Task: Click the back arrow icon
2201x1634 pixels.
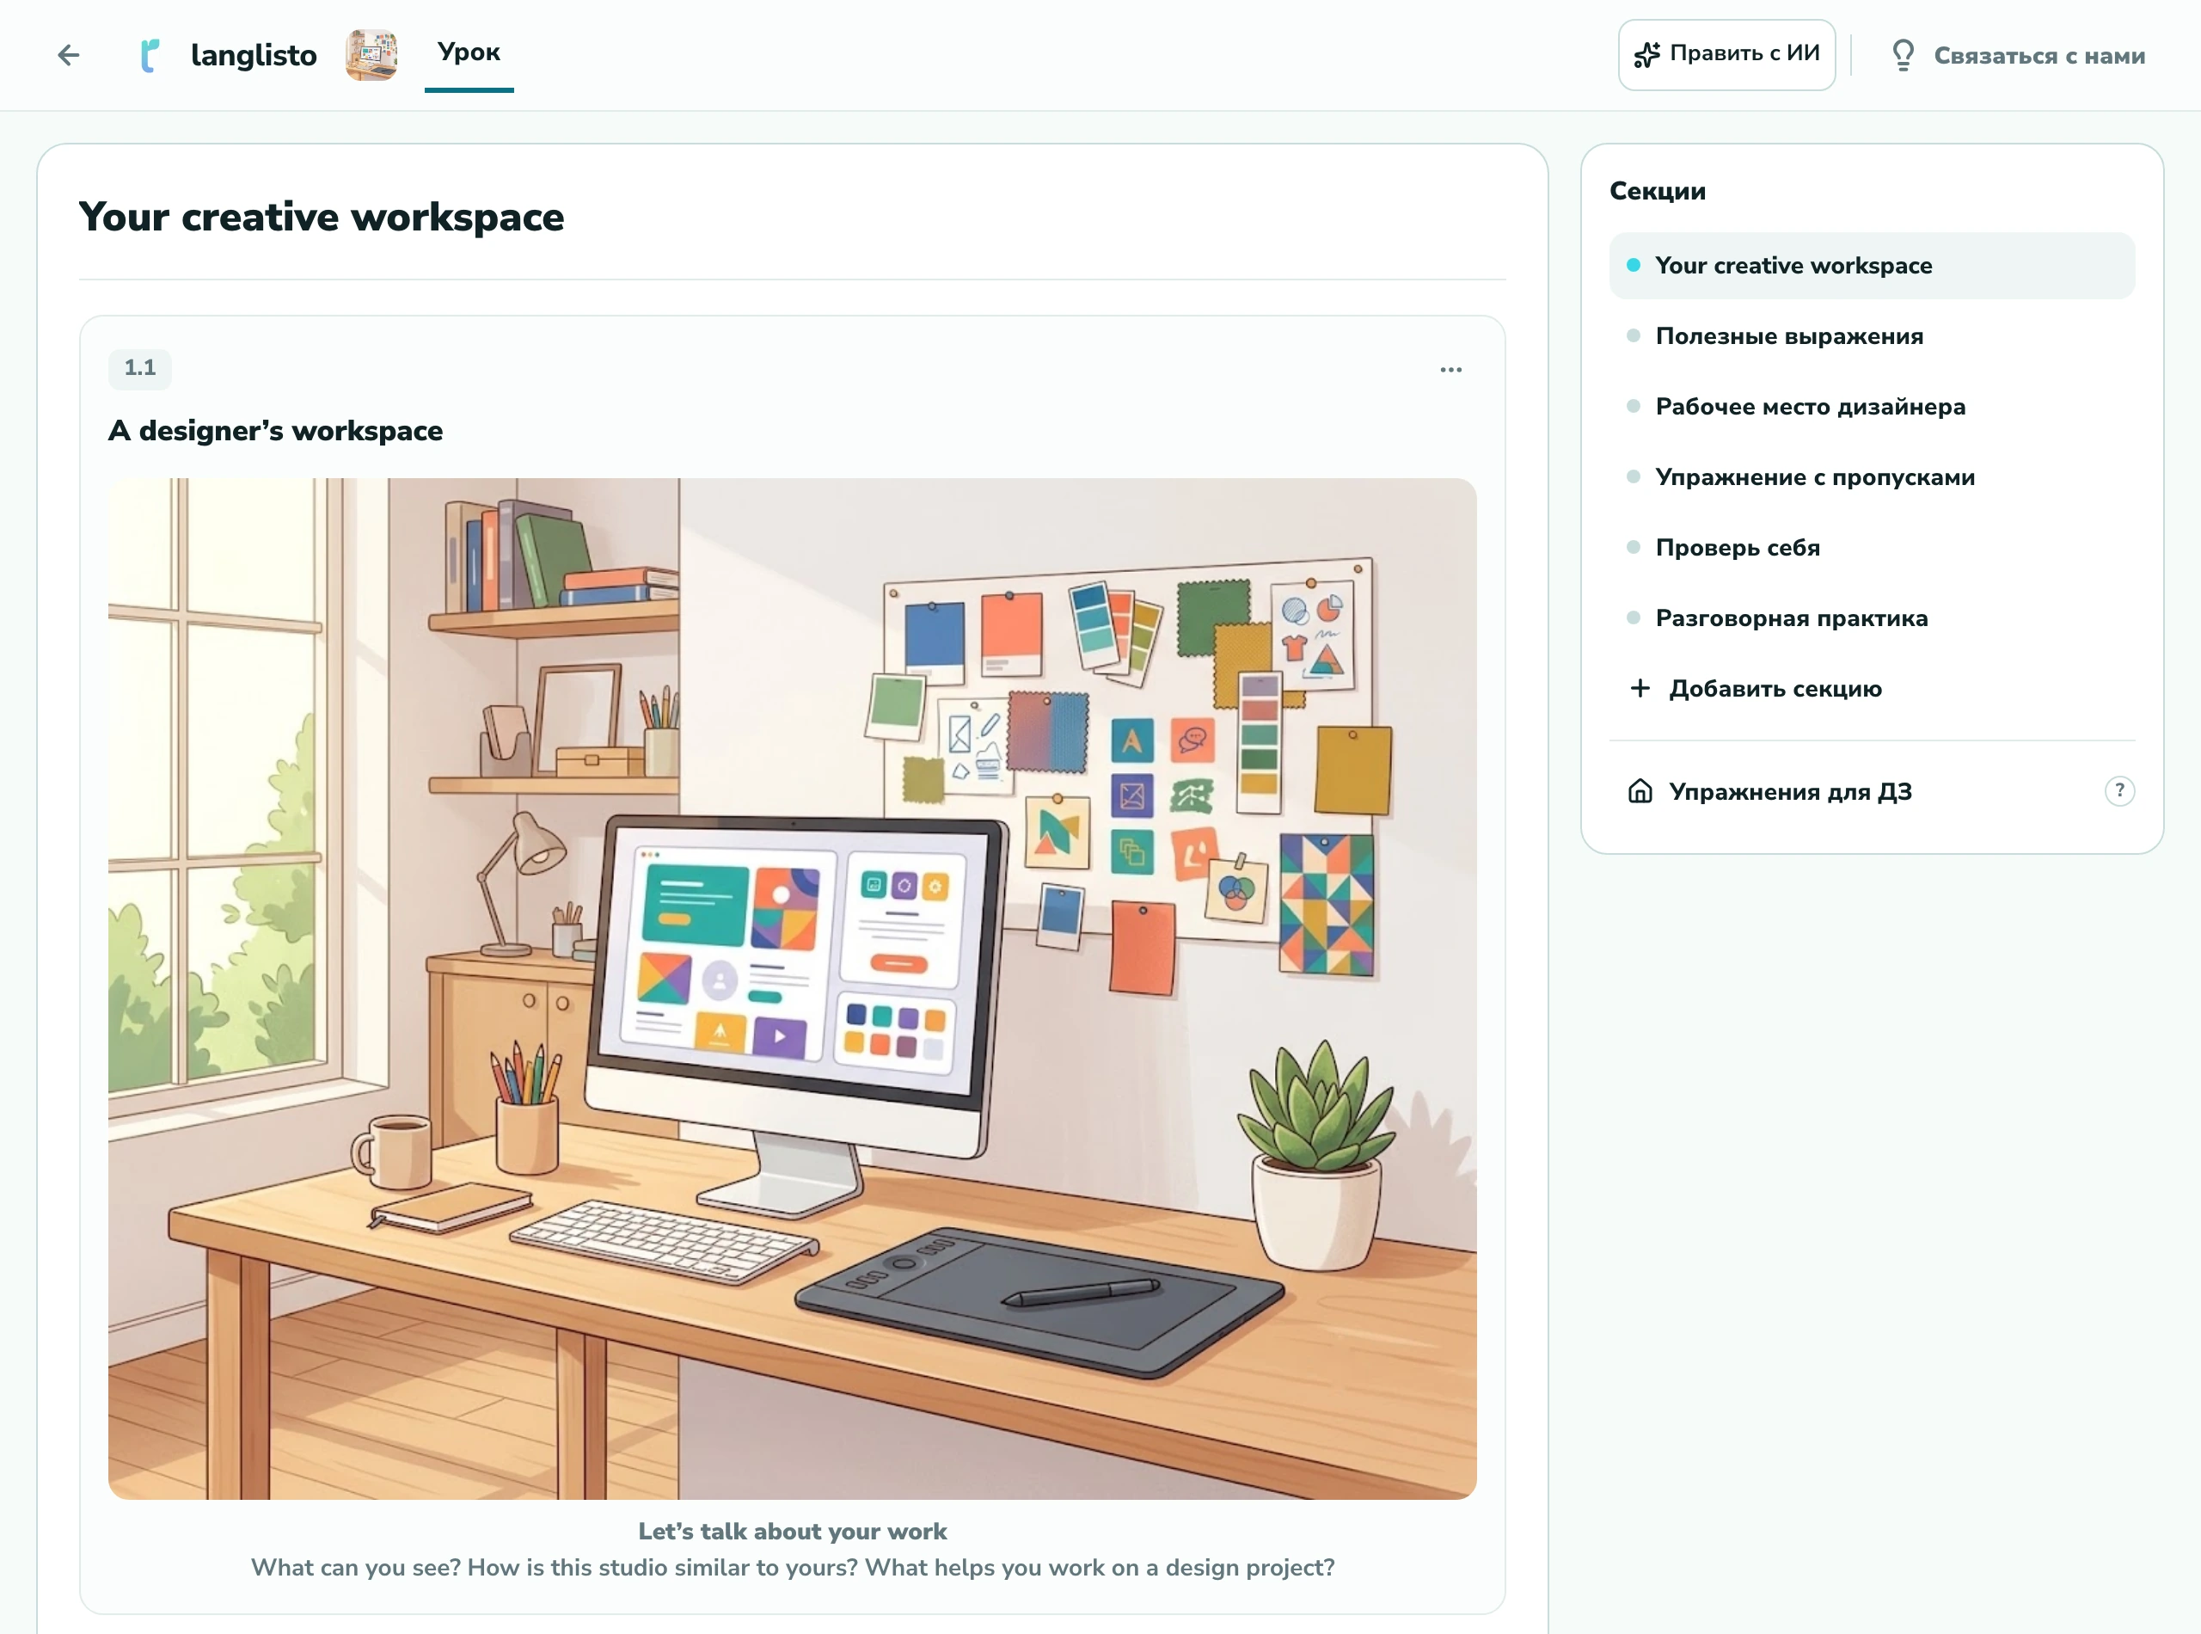Action: click(68, 55)
